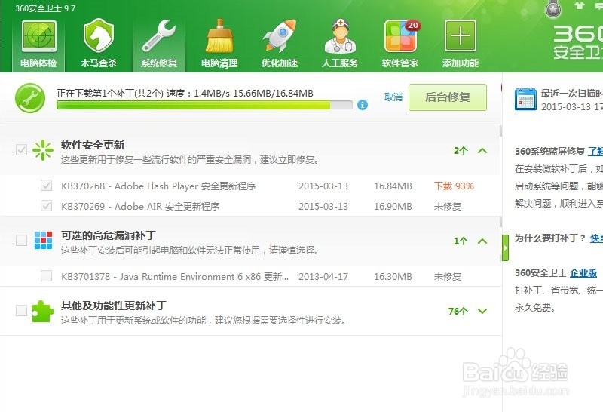
Task: Click the green wrench repair status icon
Action: coord(30,98)
